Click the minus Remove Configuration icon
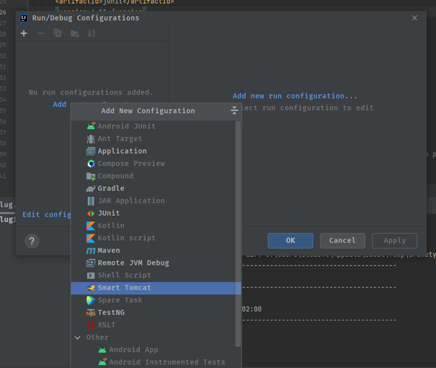This screenshot has width=436, height=368. coord(41,34)
